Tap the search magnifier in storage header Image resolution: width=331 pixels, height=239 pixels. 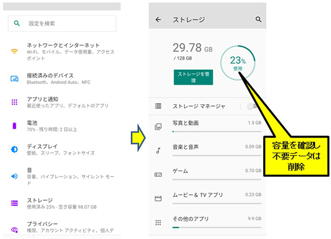tap(259, 20)
